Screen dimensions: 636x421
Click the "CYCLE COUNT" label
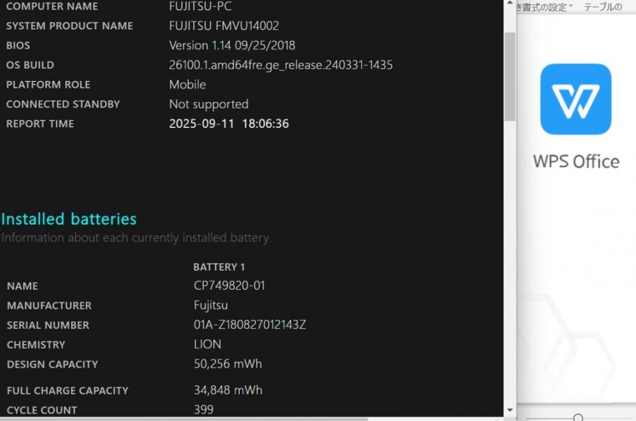coord(42,410)
